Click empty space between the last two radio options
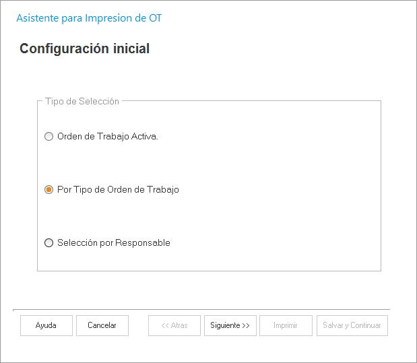Screen dimensions: 417x363 pyautogui.click(x=202, y=216)
